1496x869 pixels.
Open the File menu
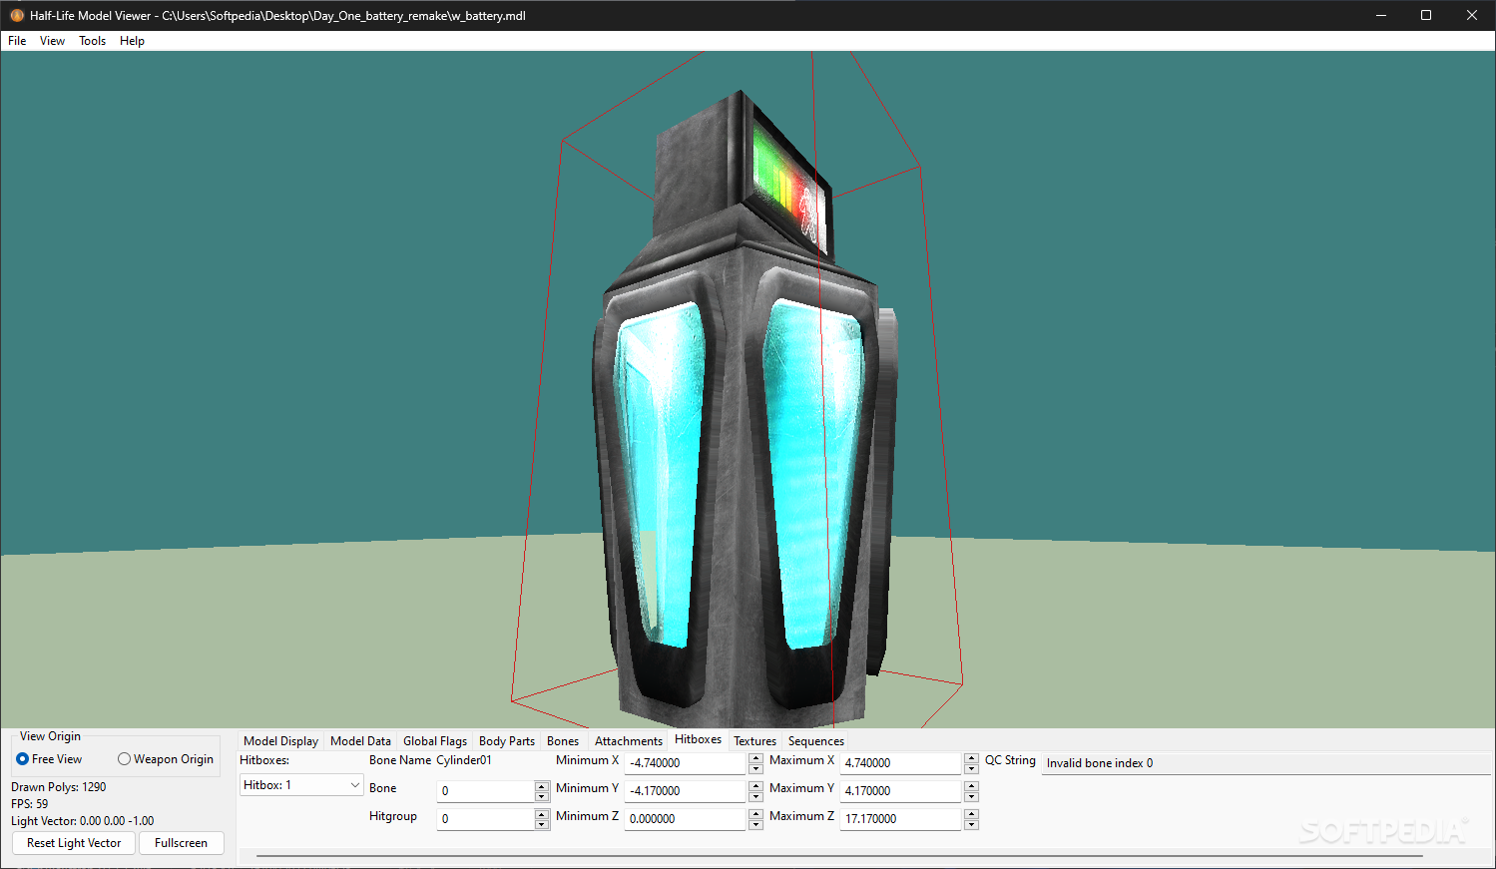[17, 41]
